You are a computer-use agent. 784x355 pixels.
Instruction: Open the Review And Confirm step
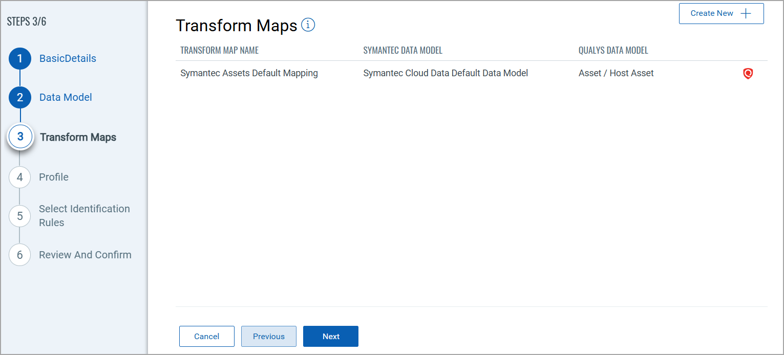[85, 255]
